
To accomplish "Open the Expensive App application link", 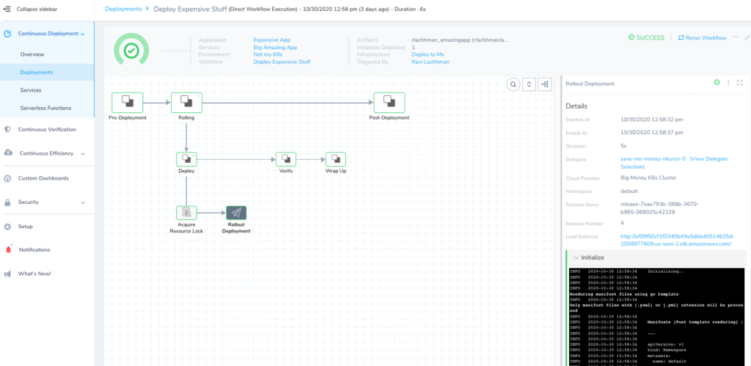I will coord(271,40).
